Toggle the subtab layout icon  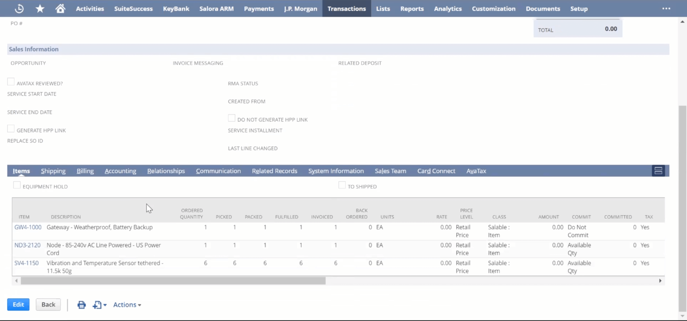point(658,171)
